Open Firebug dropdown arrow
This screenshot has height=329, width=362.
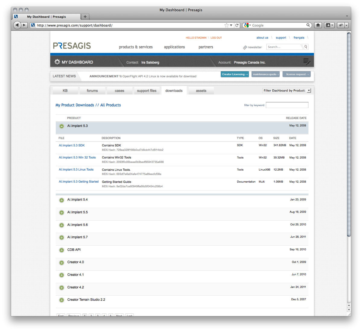[347, 25]
